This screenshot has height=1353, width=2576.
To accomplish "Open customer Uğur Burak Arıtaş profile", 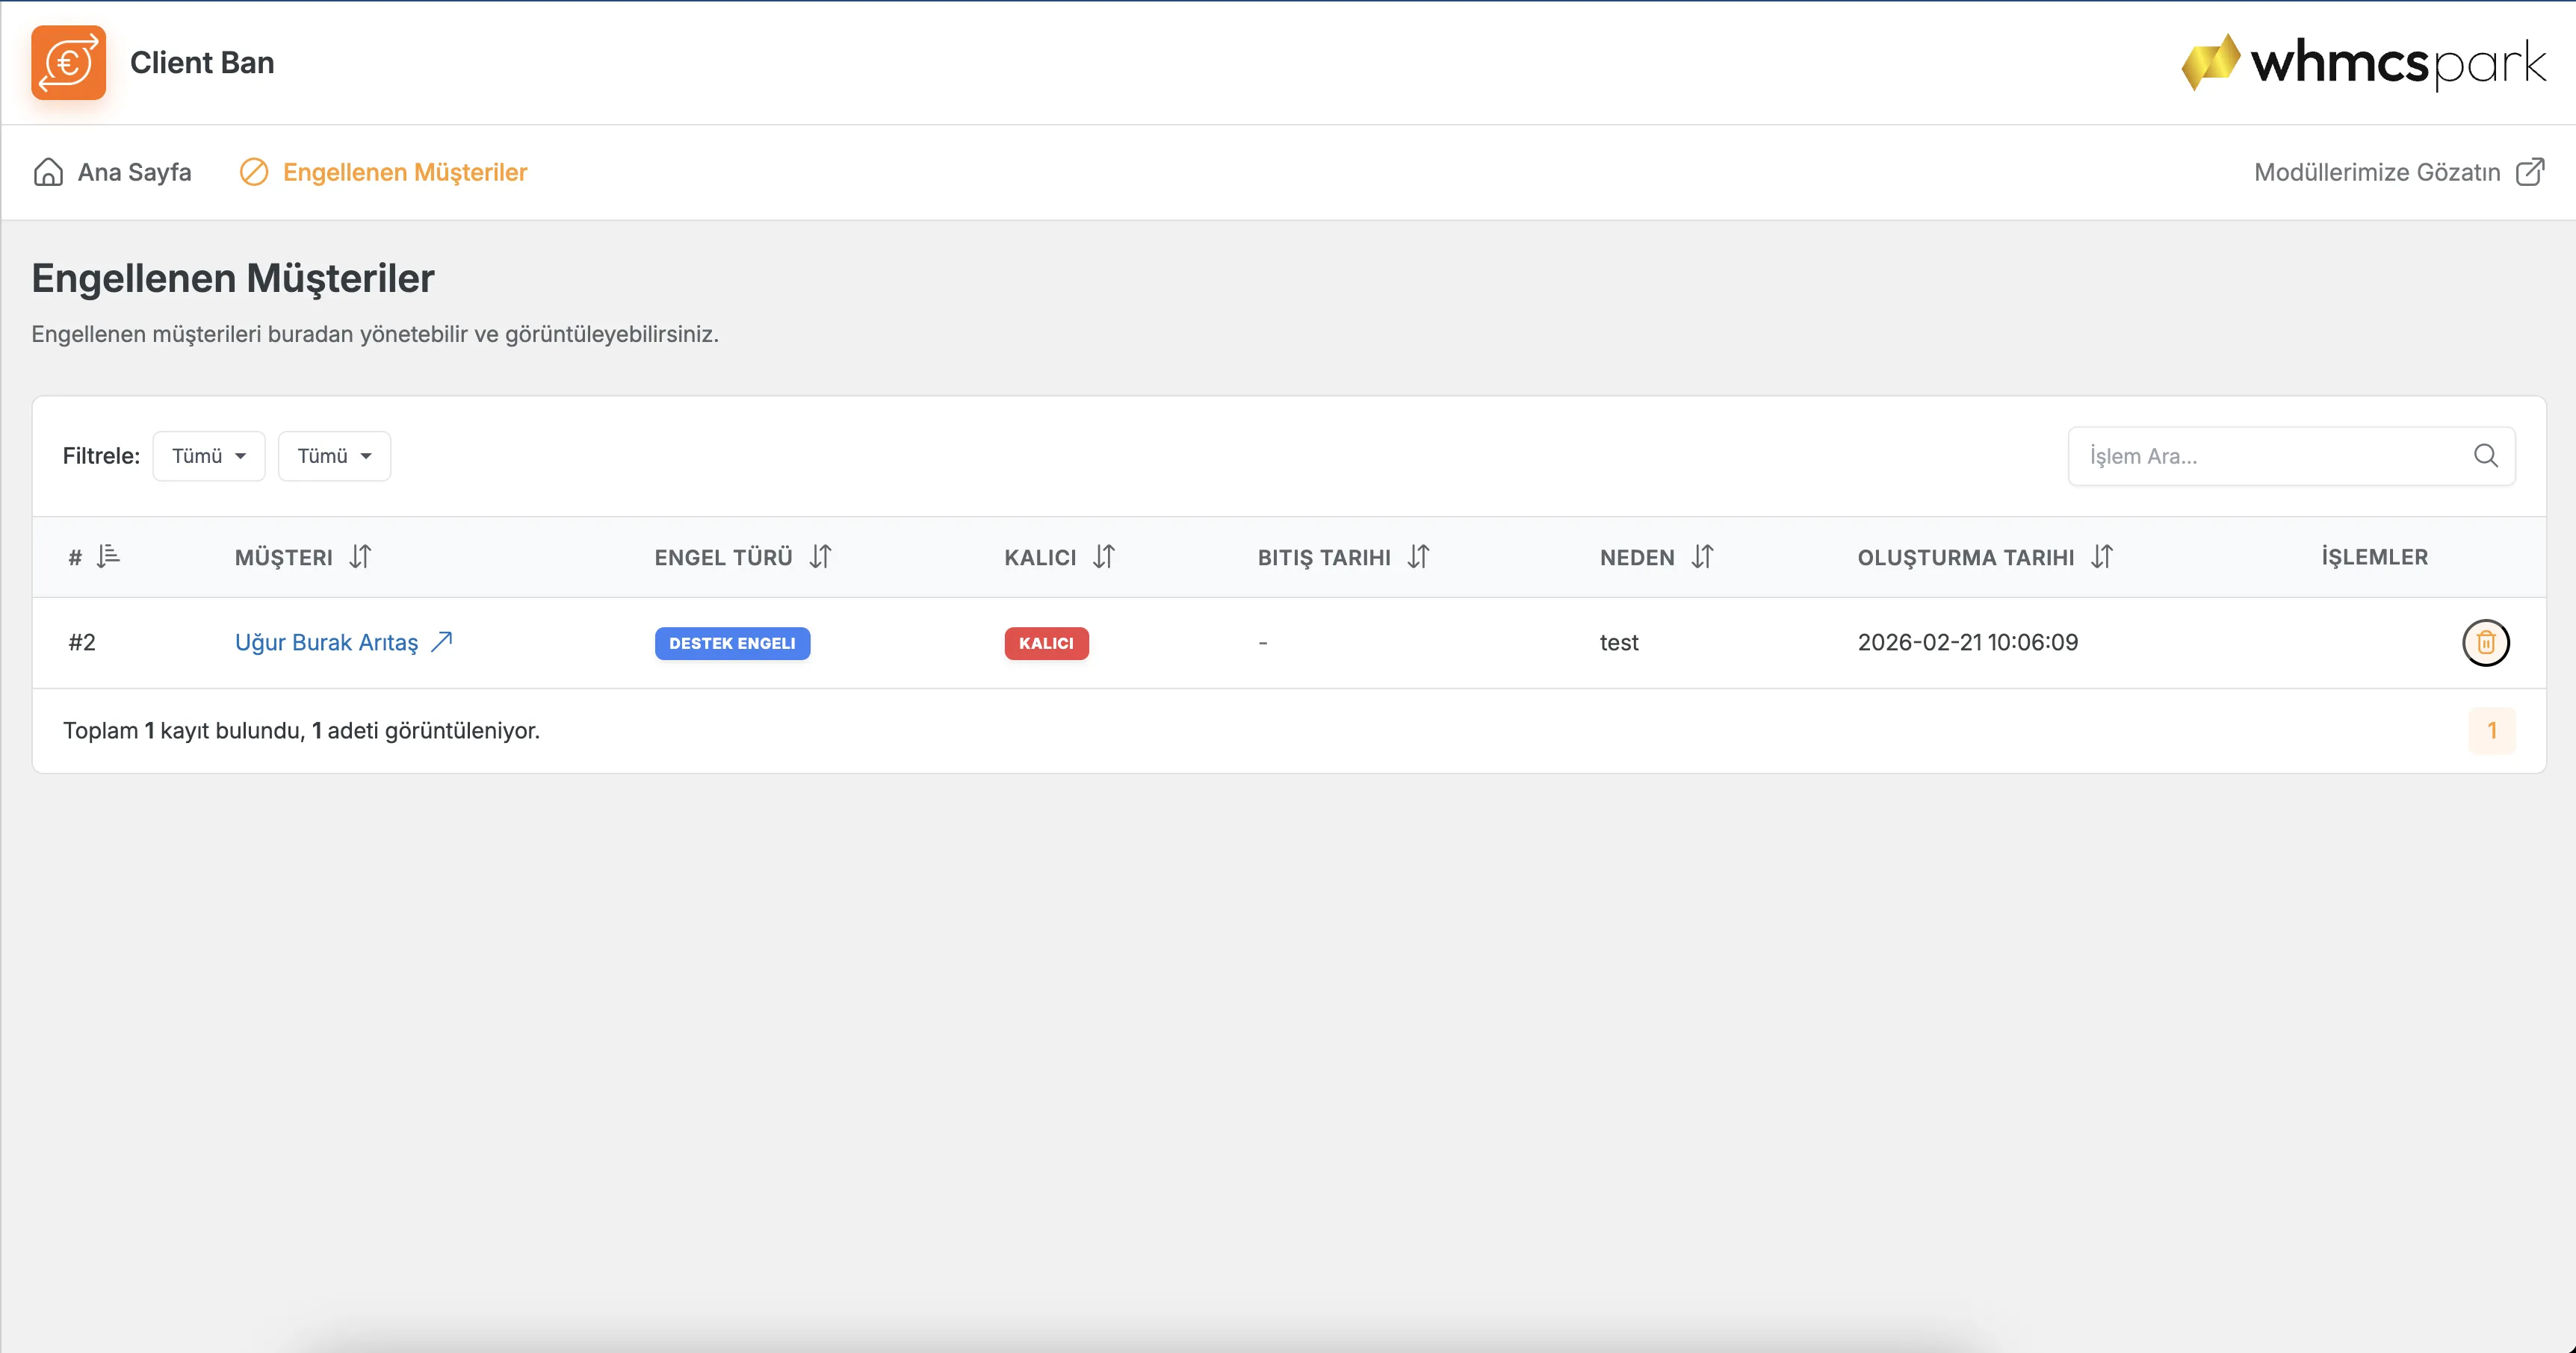I will tap(326, 641).
